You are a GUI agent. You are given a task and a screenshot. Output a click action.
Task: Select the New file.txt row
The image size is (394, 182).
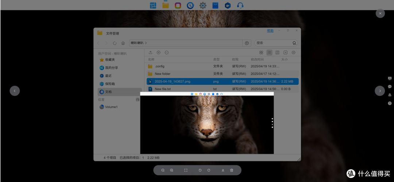click(223, 89)
